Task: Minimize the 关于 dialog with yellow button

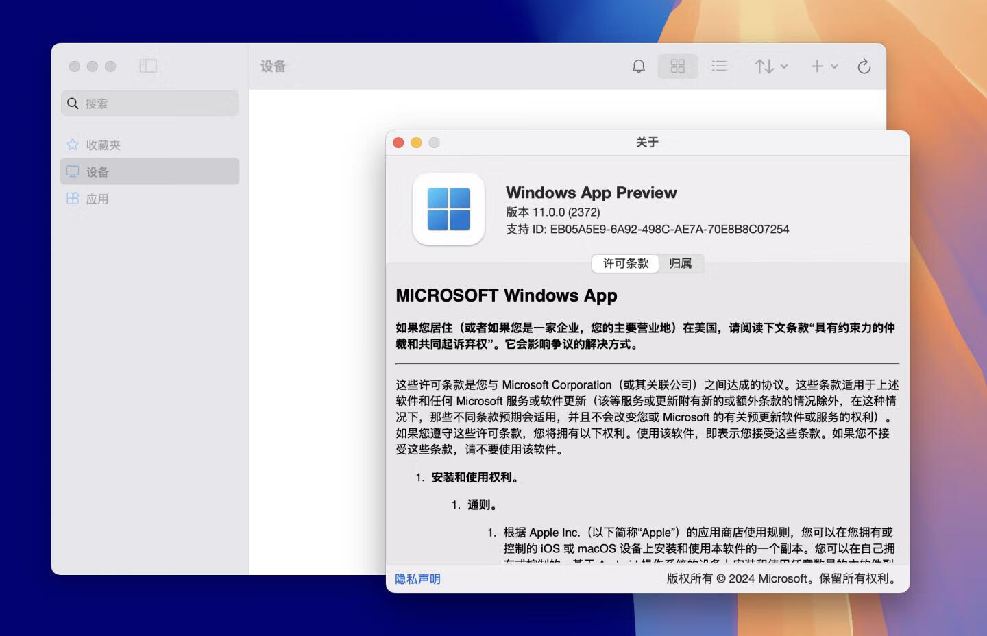Action: (x=416, y=143)
